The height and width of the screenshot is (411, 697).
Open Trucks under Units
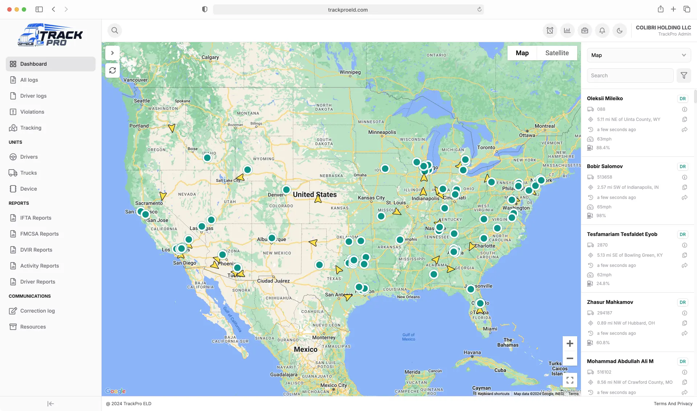(50, 173)
